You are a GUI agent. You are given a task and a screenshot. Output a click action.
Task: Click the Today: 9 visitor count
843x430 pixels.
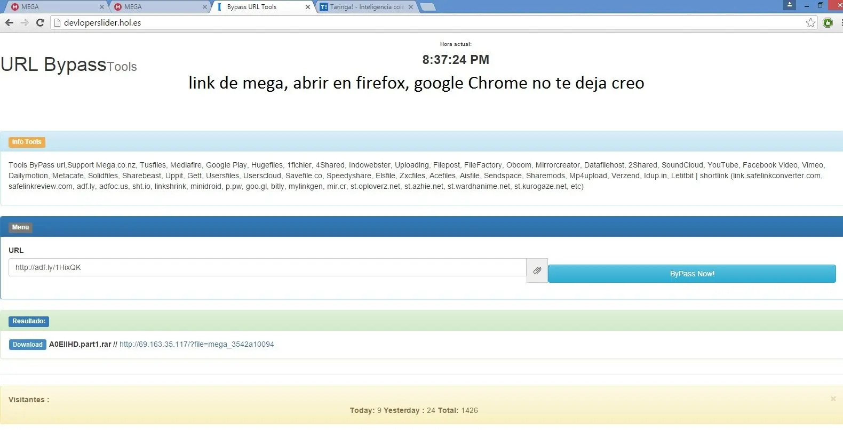pos(365,410)
